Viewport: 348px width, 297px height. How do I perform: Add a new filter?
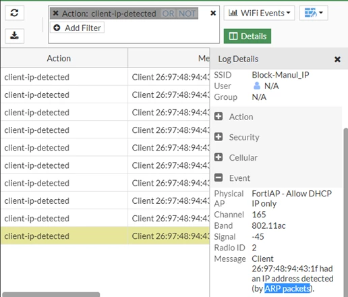tap(77, 28)
